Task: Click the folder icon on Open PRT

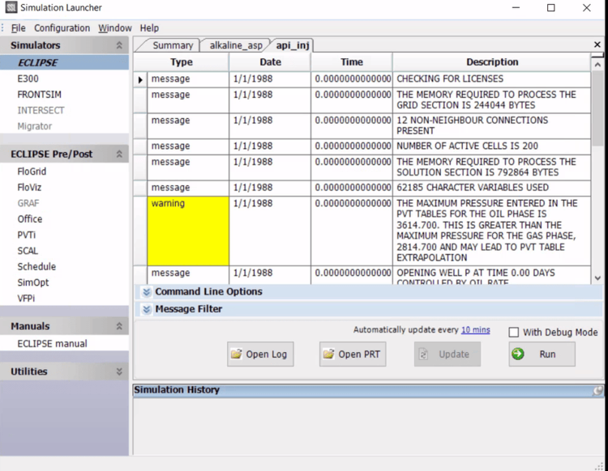Action: 329,354
